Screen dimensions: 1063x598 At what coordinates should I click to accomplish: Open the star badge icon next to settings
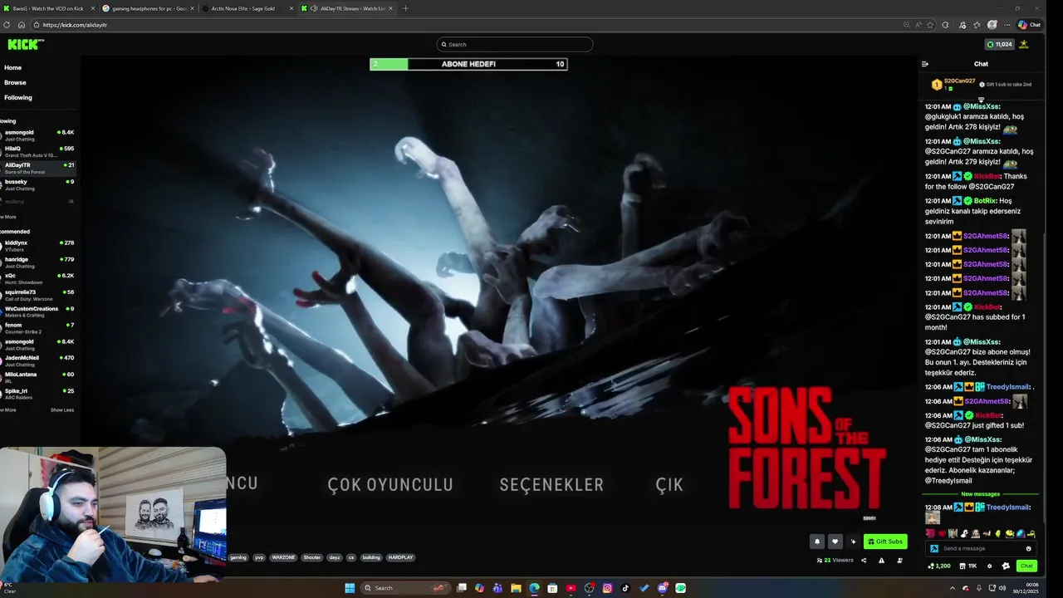point(1006,566)
